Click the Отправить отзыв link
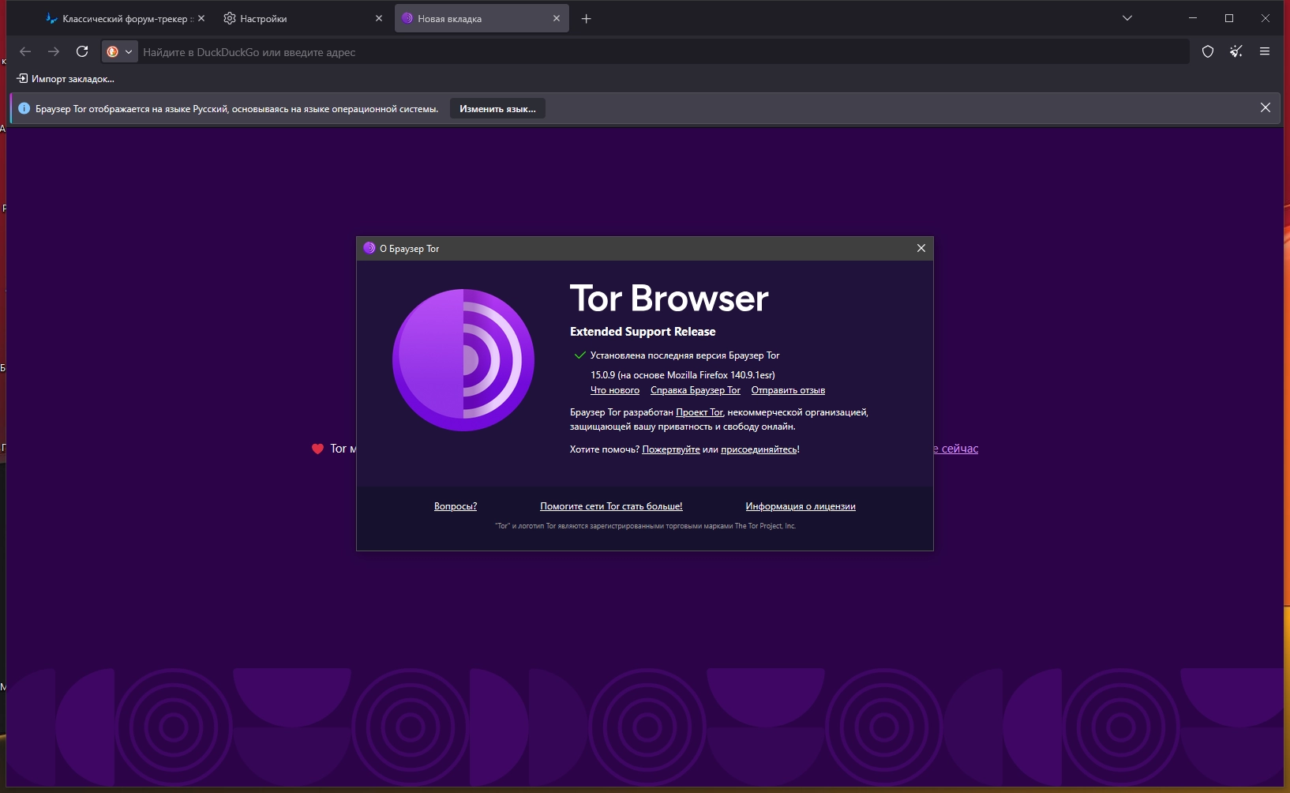This screenshot has width=1290, height=793. [x=788, y=390]
